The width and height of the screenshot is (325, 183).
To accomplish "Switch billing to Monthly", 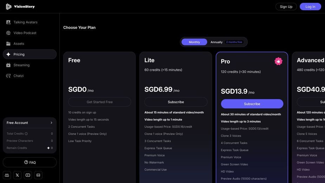I will click(194, 42).
